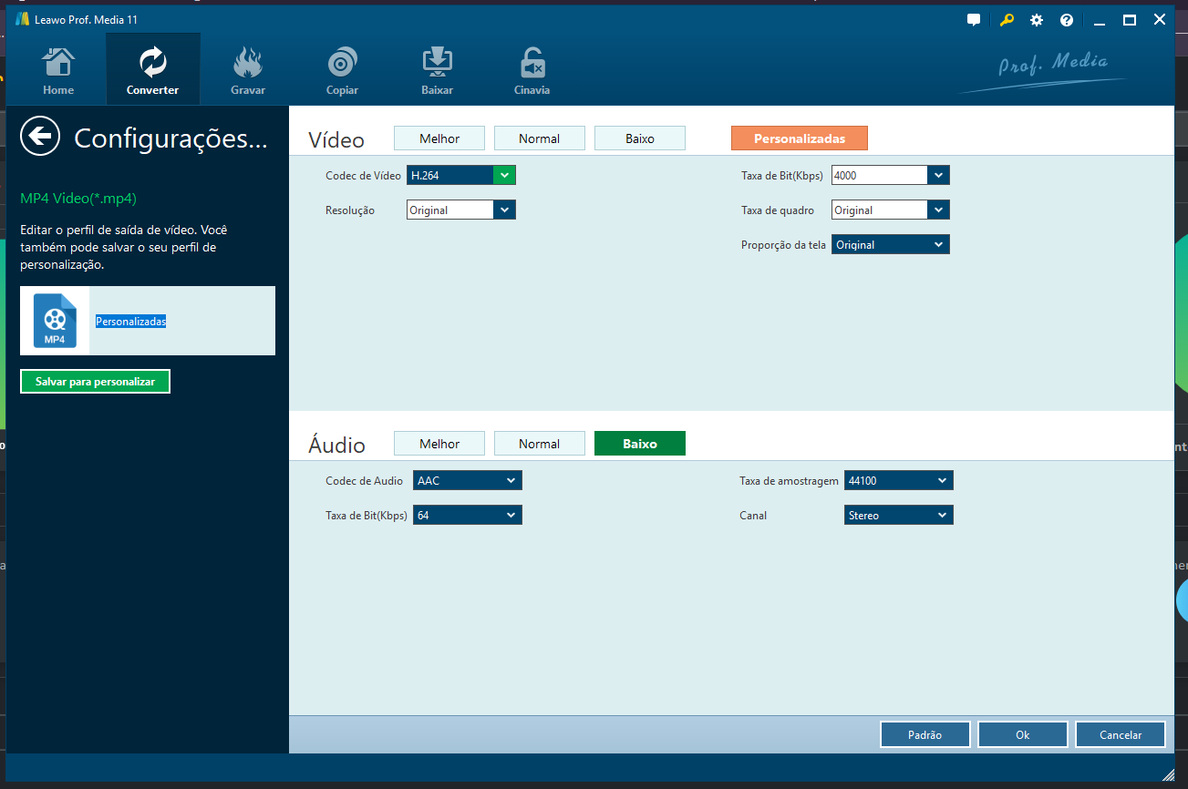Click Salvar para personalizar button
1188x789 pixels.
(95, 382)
